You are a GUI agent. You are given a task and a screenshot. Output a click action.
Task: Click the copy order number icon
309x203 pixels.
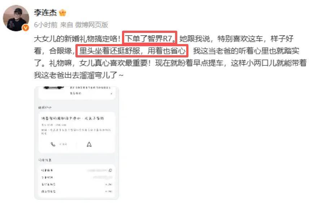(x=110, y=170)
